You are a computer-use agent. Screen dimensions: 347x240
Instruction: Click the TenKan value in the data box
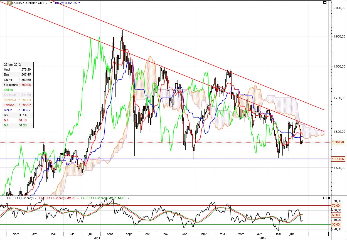coord(25,105)
